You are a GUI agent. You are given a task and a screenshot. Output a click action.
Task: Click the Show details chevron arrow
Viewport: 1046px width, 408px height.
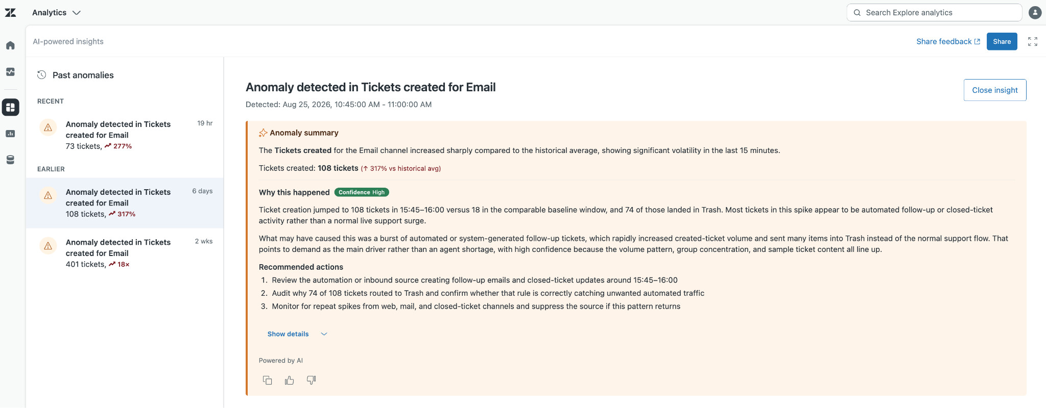tap(324, 334)
